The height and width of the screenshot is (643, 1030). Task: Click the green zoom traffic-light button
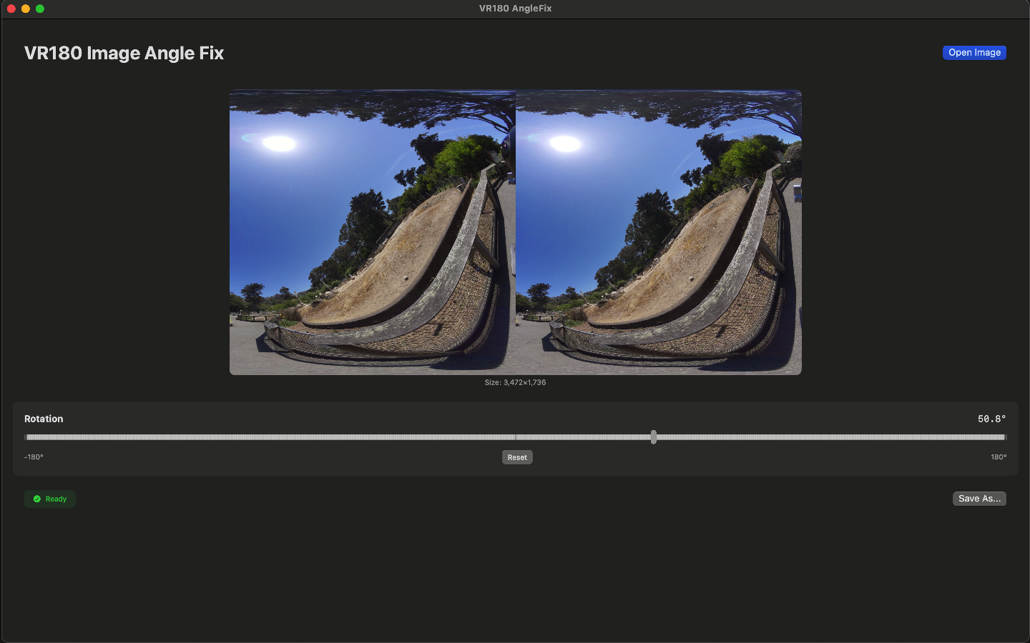pyautogui.click(x=40, y=9)
